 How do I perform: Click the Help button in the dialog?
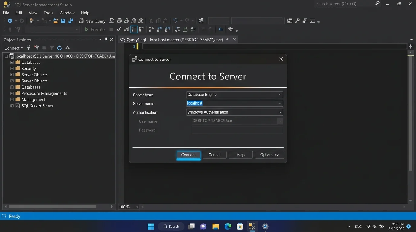point(241,155)
